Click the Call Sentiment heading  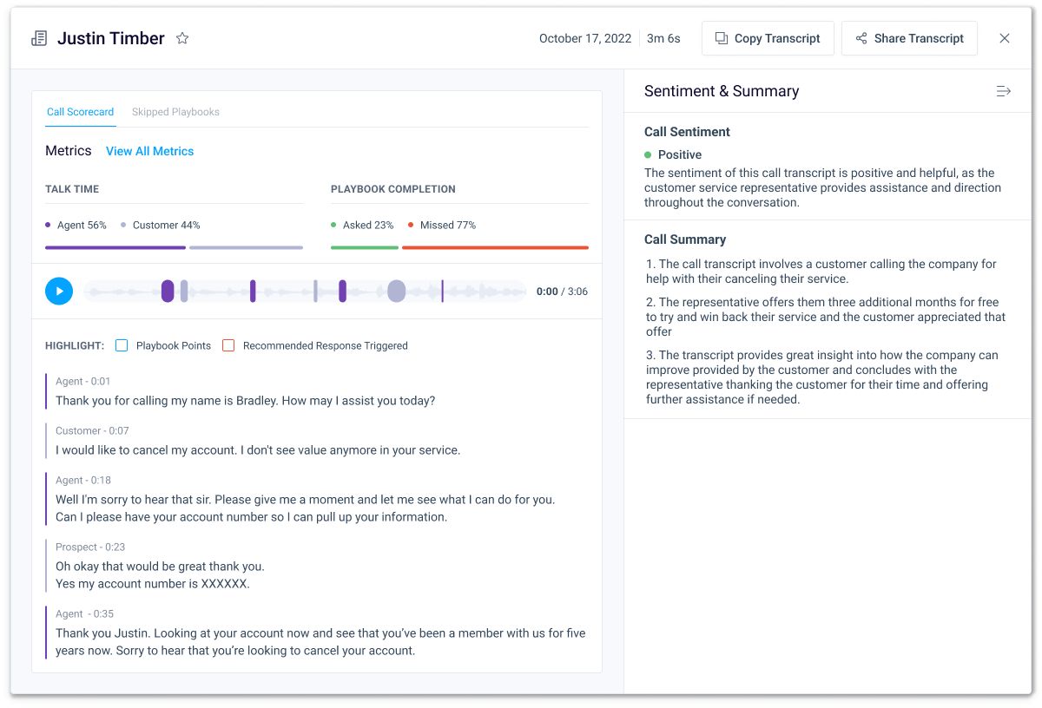tap(687, 132)
